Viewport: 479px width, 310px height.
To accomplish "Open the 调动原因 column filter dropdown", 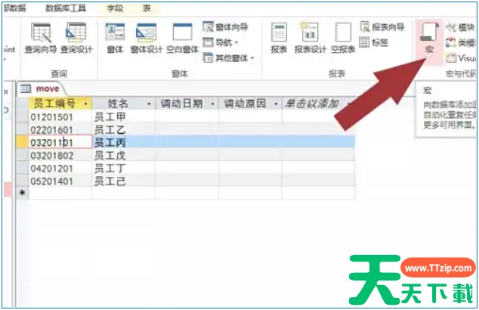I will point(276,104).
